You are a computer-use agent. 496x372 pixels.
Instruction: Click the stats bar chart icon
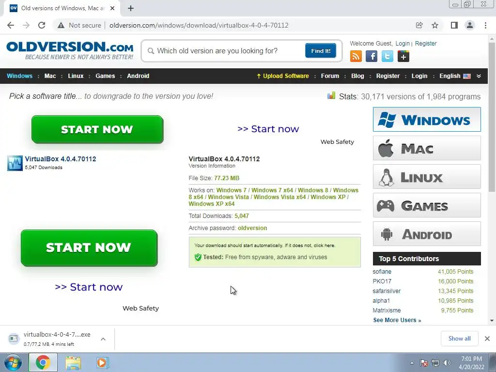point(331,95)
